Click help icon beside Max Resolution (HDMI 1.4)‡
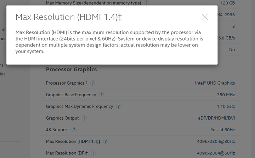The height and width of the screenshot is (158, 255). 106,141
